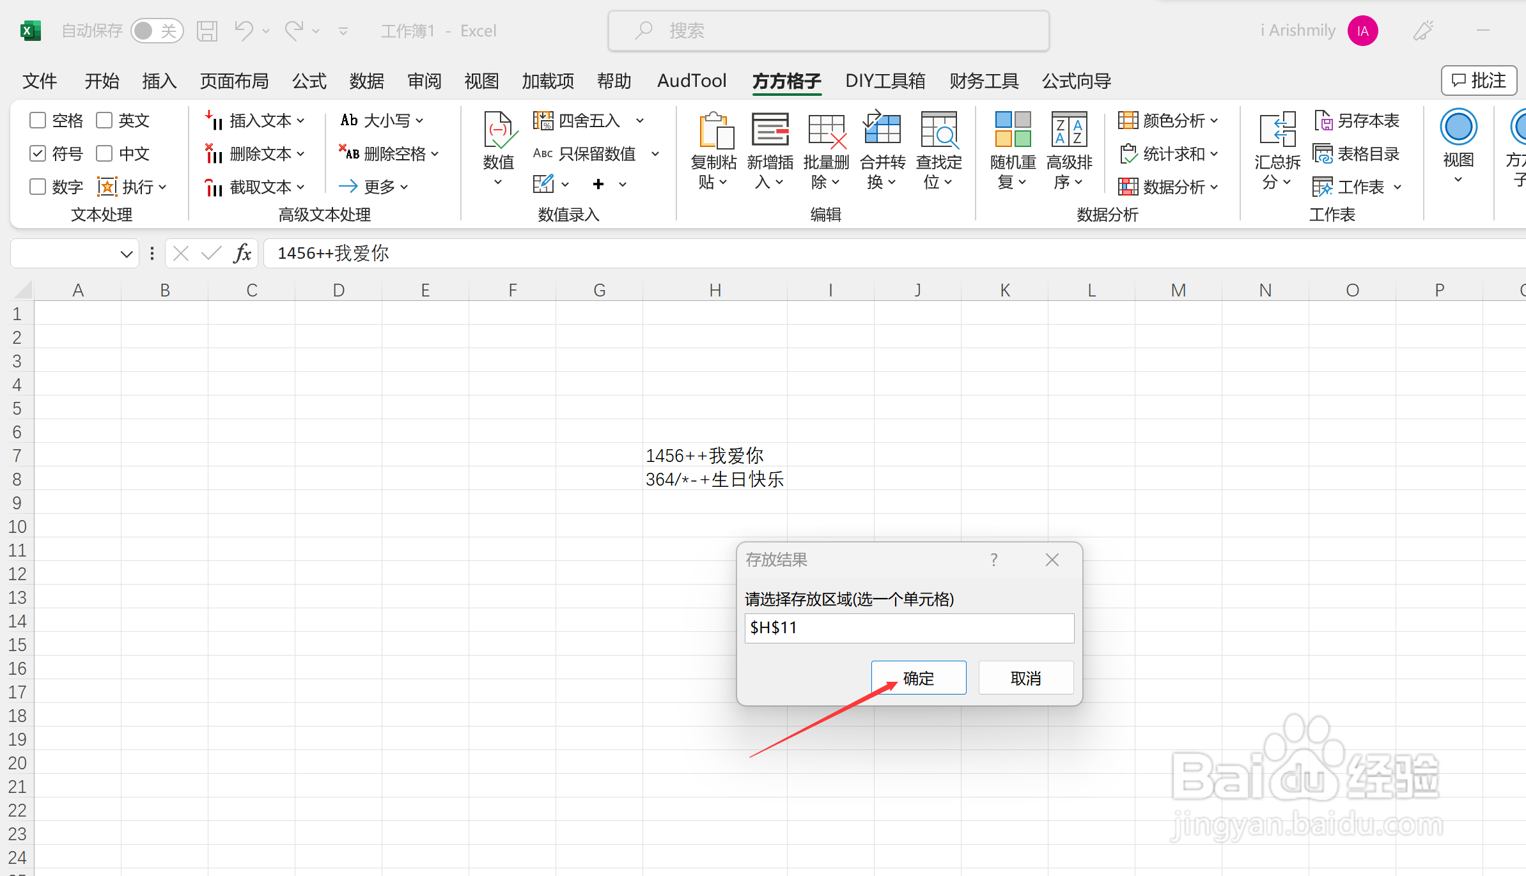This screenshot has height=876, width=1526.
Task: Click the 随机重复 icon
Action: (1013, 130)
